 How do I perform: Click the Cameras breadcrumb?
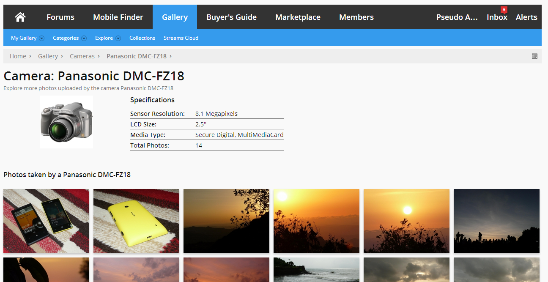pyautogui.click(x=82, y=56)
